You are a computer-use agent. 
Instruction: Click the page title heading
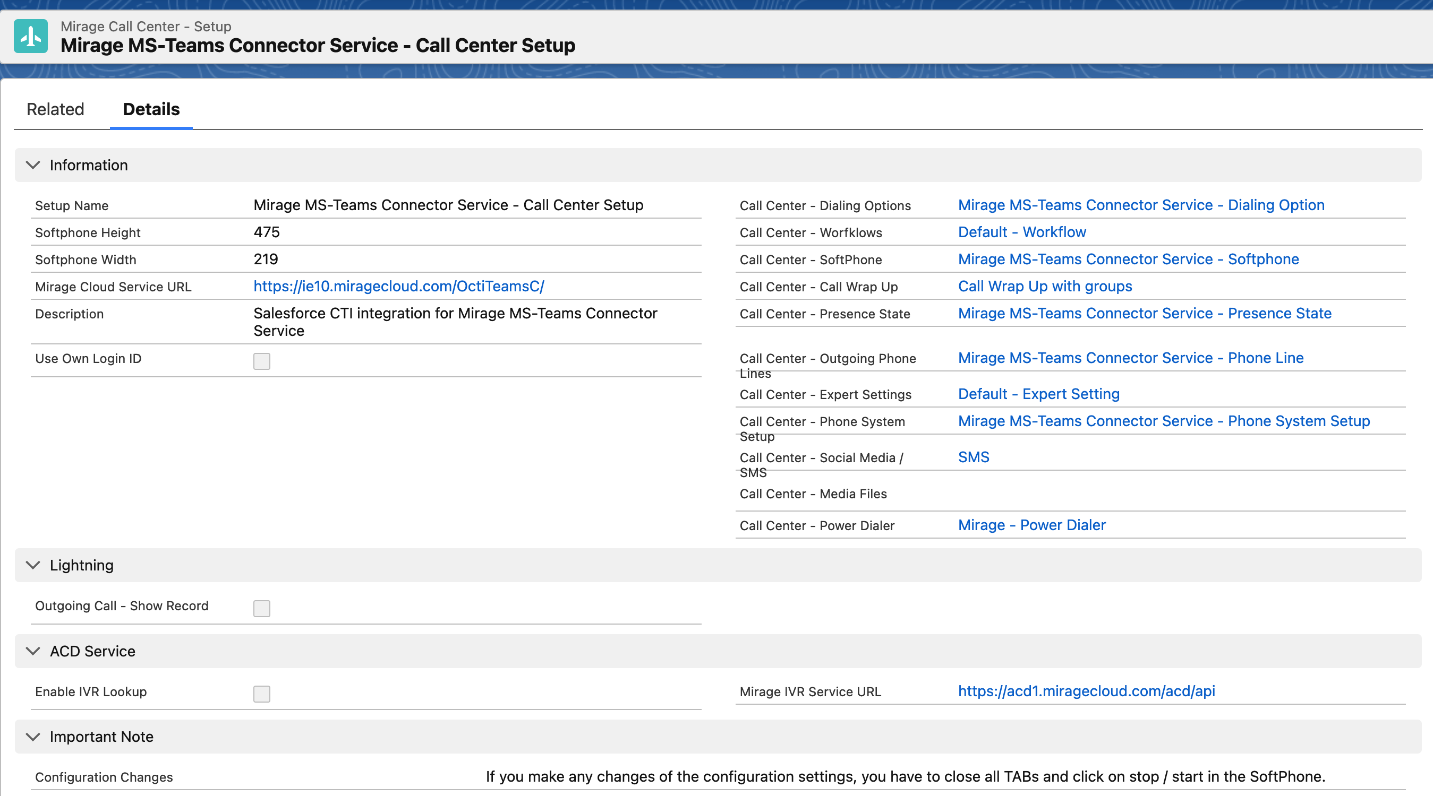(x=318, y=46)
